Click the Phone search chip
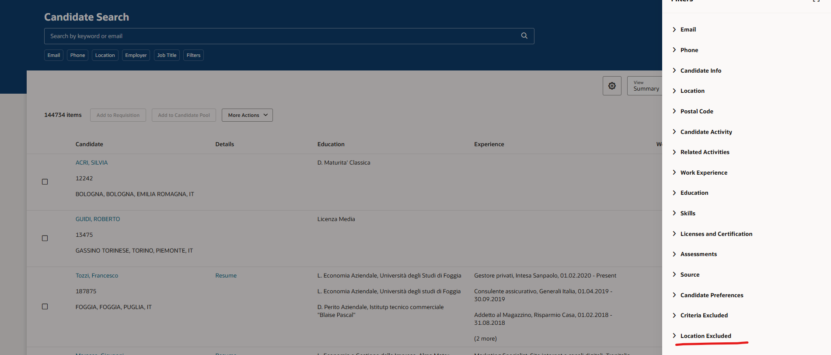Screen dimensions: 831x355 (x=77, y=55)
